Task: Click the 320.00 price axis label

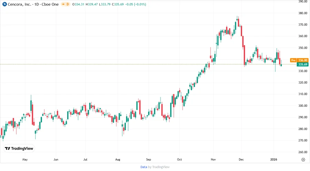Action: click(303, 82)
